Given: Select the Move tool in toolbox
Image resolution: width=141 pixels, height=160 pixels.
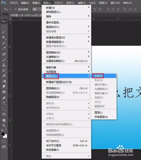Looking at the screenshot, I should click(4, 21).
